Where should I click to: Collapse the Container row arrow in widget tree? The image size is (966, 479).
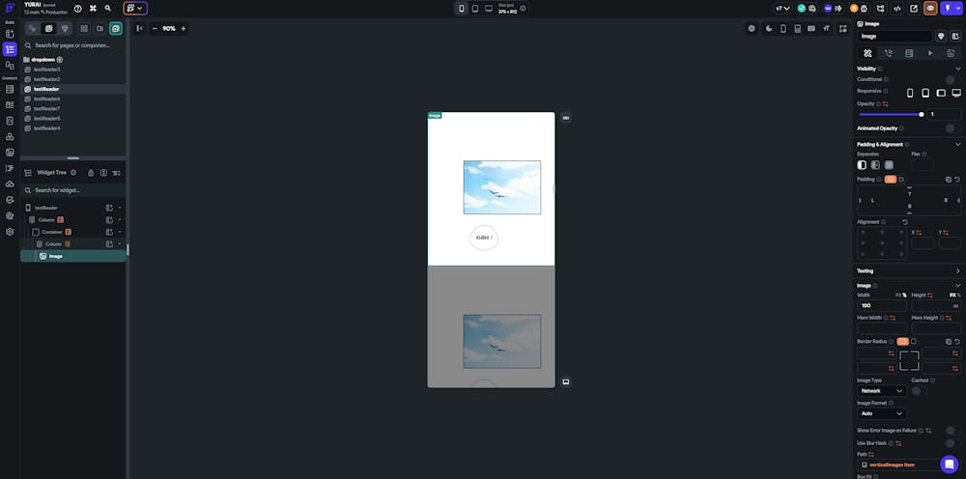point(120,232)
